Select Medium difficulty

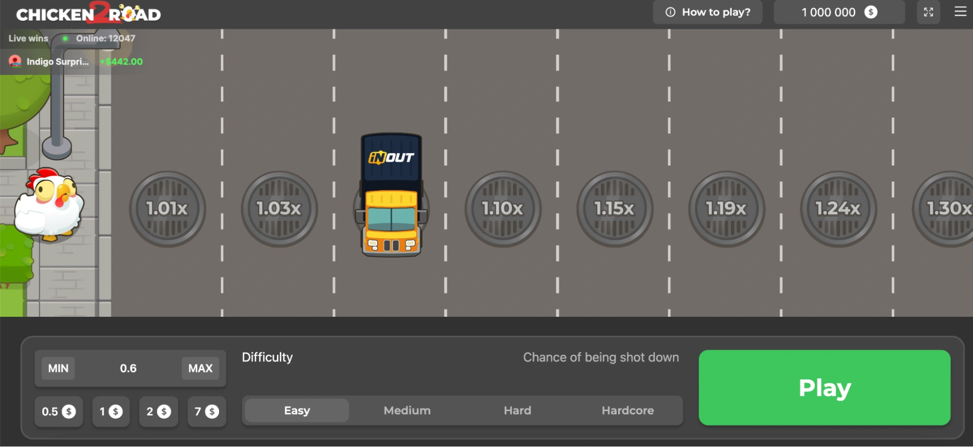407,411
